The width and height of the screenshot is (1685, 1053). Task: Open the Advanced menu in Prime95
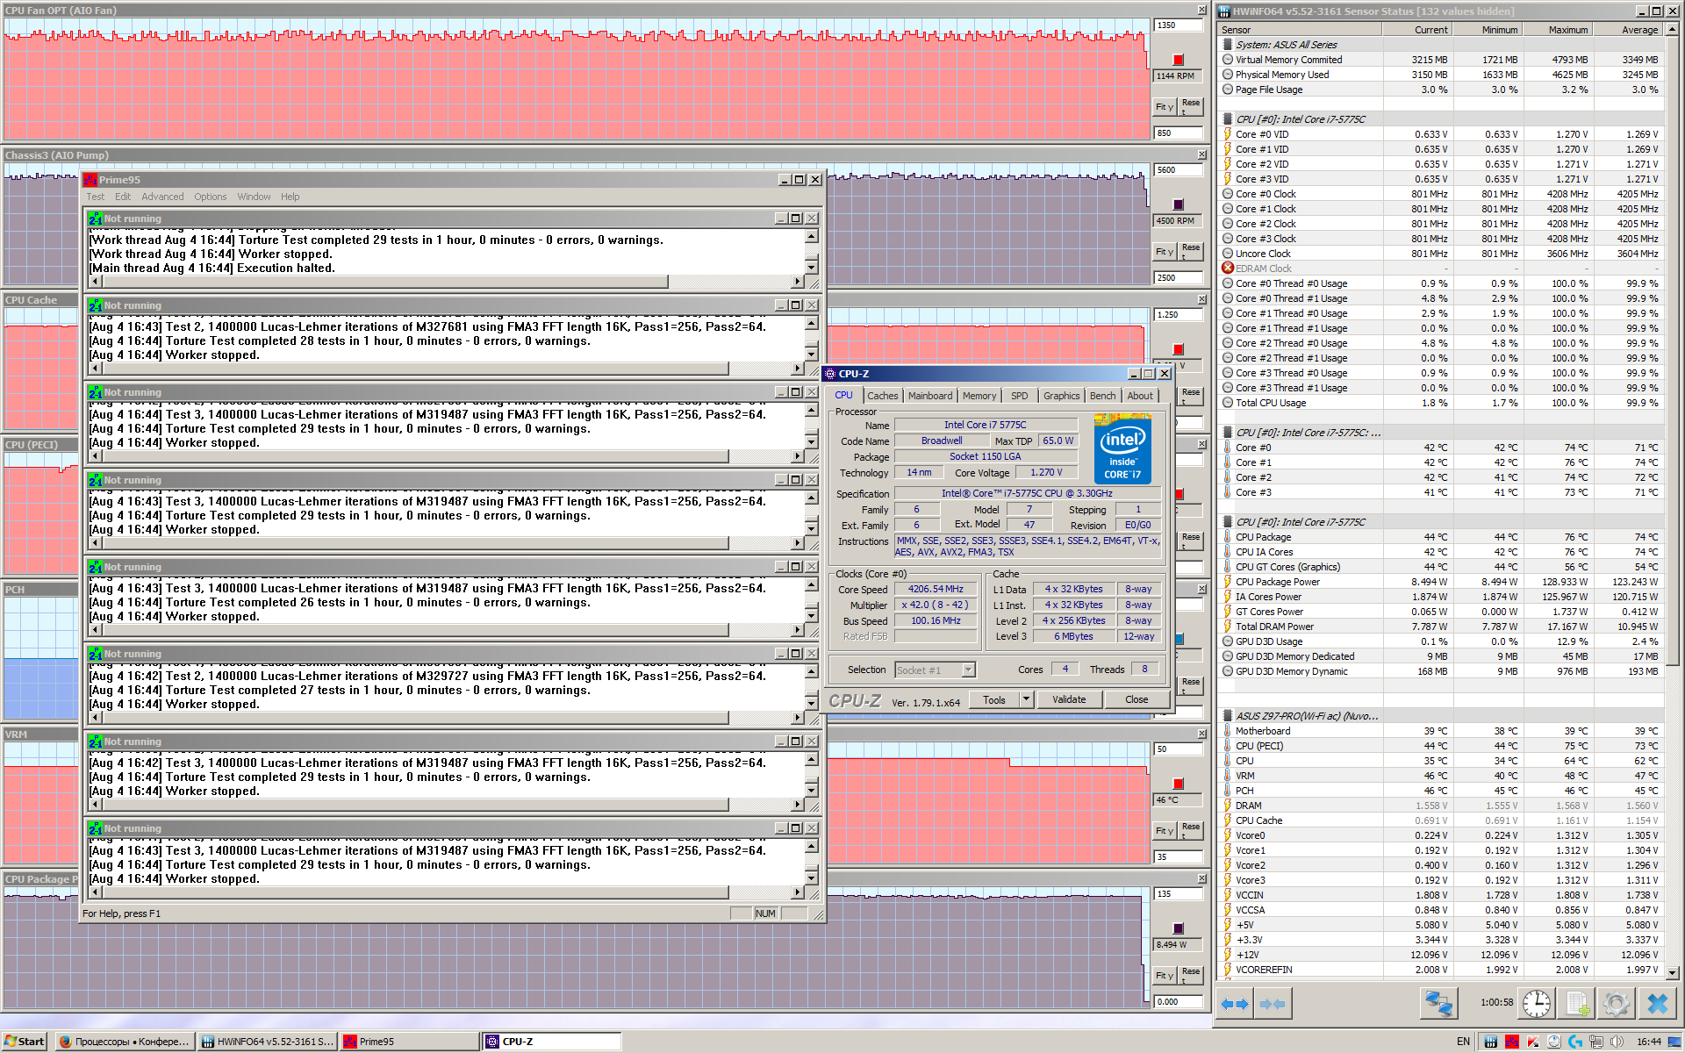(162, 197)
